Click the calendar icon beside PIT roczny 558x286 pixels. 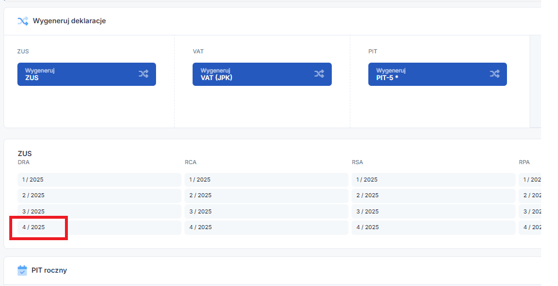pos(22,270)
